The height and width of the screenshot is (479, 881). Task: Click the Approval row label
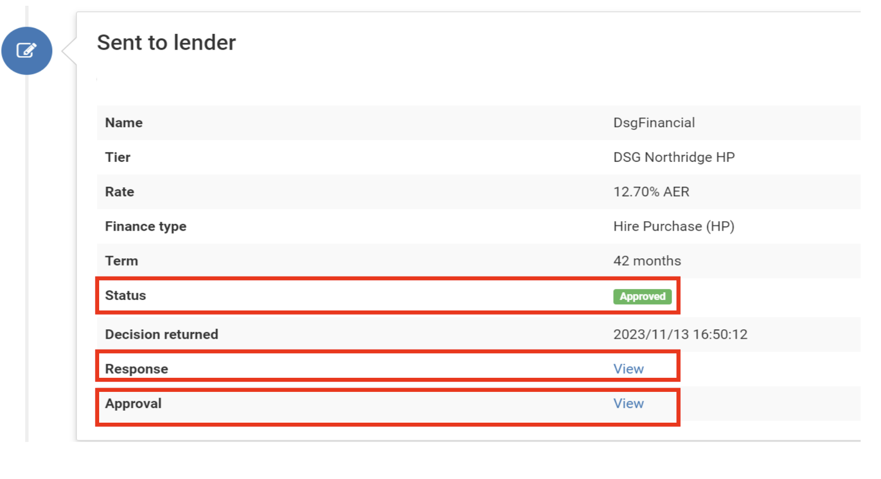[134, 403]
